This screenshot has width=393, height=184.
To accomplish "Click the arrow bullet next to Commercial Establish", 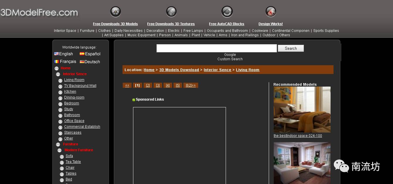I will coord(60,127).
